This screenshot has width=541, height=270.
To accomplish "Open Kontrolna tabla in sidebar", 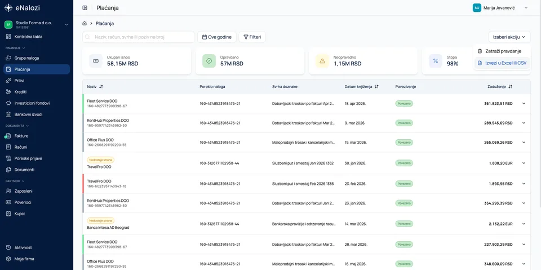I will click(x=37, y=37).
